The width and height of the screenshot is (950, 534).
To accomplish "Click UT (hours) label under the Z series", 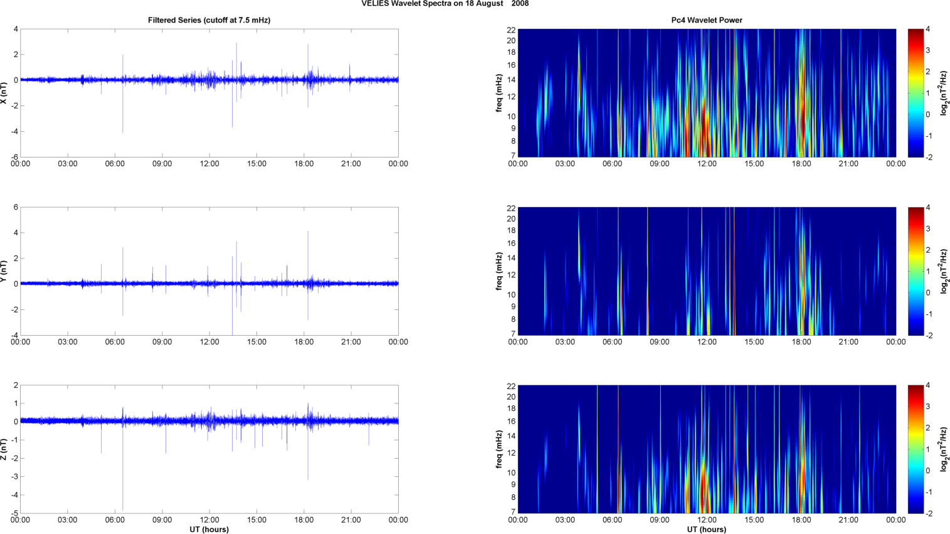I will [x=209, y=530].
